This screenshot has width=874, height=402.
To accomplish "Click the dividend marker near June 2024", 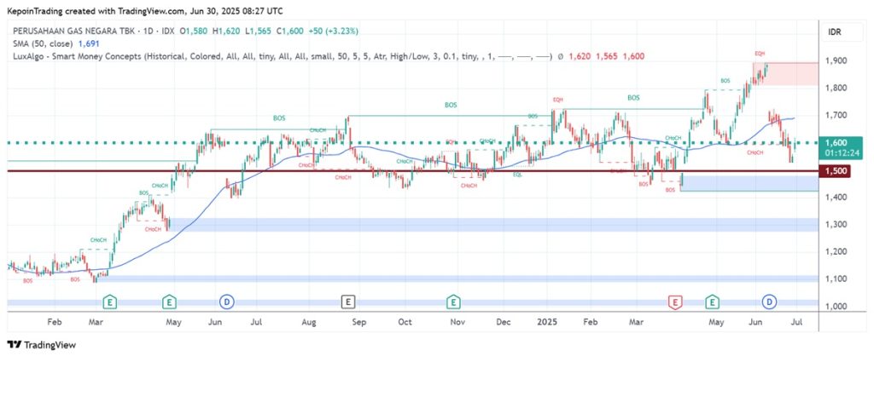I will pyautogui.click(x=226, y=301).
